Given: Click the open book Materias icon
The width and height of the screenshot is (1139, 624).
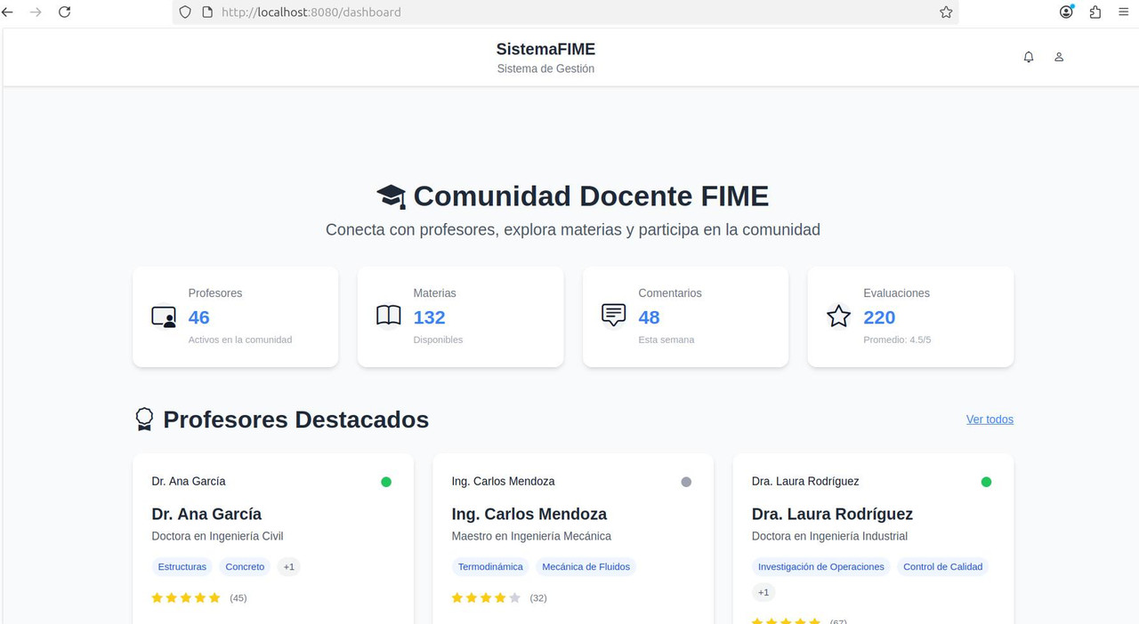Looking at the screenshot, I should pos(389,316).
